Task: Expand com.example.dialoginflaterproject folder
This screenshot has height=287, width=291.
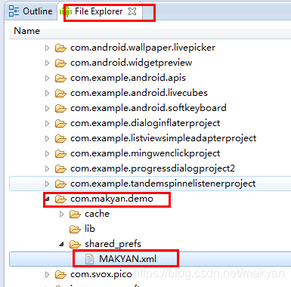Action: point(47,123)
